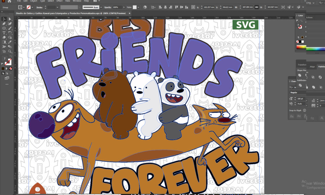Image resolution: width=325 pixels, height=195 pixels.
Task: Click Opacity label link
Action: click(108, 7)
